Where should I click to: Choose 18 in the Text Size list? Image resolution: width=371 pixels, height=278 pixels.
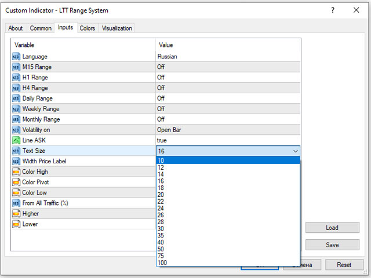click(x=228, y=188)
